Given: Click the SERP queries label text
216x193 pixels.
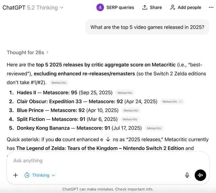Looking at the screenshot, I should click(x=120, y=7).
